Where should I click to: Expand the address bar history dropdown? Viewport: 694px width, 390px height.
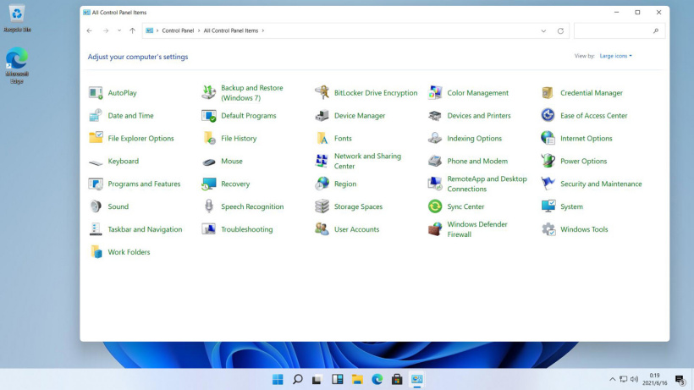click(x=543, y=31)
